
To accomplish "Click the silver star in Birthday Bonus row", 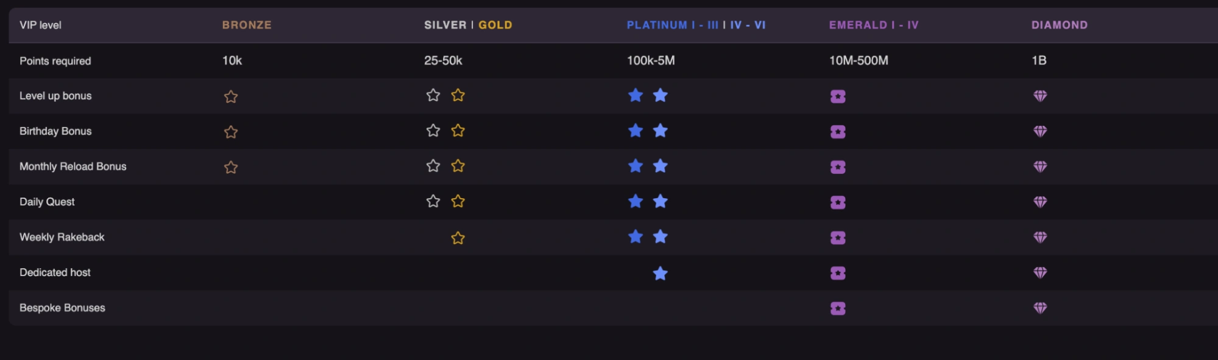I will tap(433, 131).
